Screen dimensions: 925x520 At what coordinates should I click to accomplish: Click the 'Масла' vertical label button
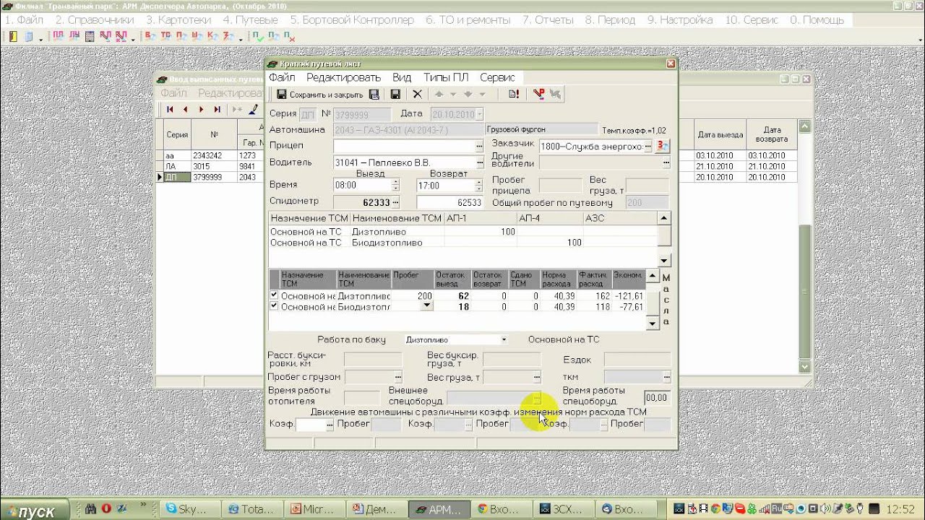[x=666, y=300]
